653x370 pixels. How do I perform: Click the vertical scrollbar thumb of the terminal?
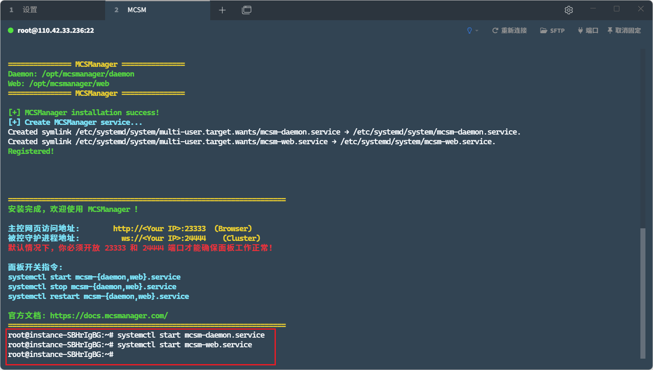tap(642, 293)
